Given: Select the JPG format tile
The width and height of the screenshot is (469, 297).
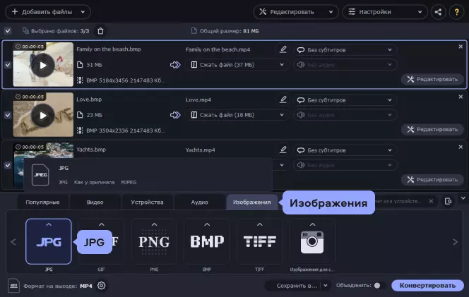Looking at the screenshot, I should tap(49, 241).
